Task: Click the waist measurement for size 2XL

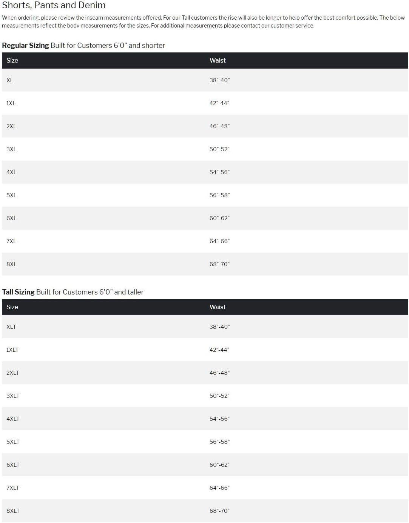Action: pos(219,126)
